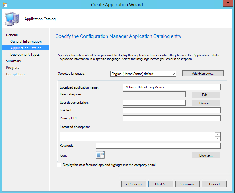Image resolution: width=235 pixels, height=193 pixels.
Task: Browse for user documentation file
Action: click(x=206, y=103)
